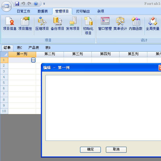This screenshot has width=161, height=161.
Task: Switch to the 数据表 ribbon tab
Action: coord(43,11)
